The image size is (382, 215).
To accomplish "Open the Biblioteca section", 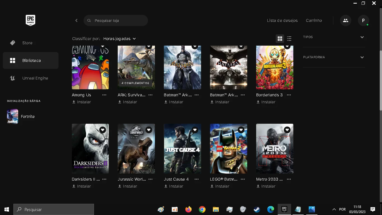I will click(x=30, y=60).
